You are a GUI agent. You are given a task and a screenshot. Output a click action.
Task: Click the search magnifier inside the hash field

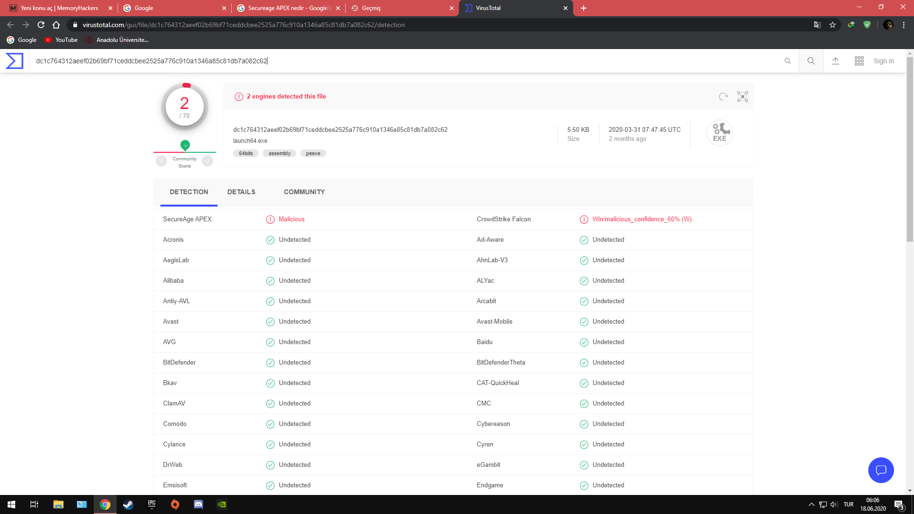tap(788, 61)
